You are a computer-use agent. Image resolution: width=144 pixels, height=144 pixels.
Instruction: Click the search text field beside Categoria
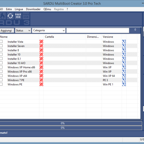click(x=98, y=30)
